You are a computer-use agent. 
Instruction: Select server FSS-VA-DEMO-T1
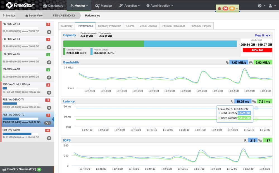click(x=27, y=104)
